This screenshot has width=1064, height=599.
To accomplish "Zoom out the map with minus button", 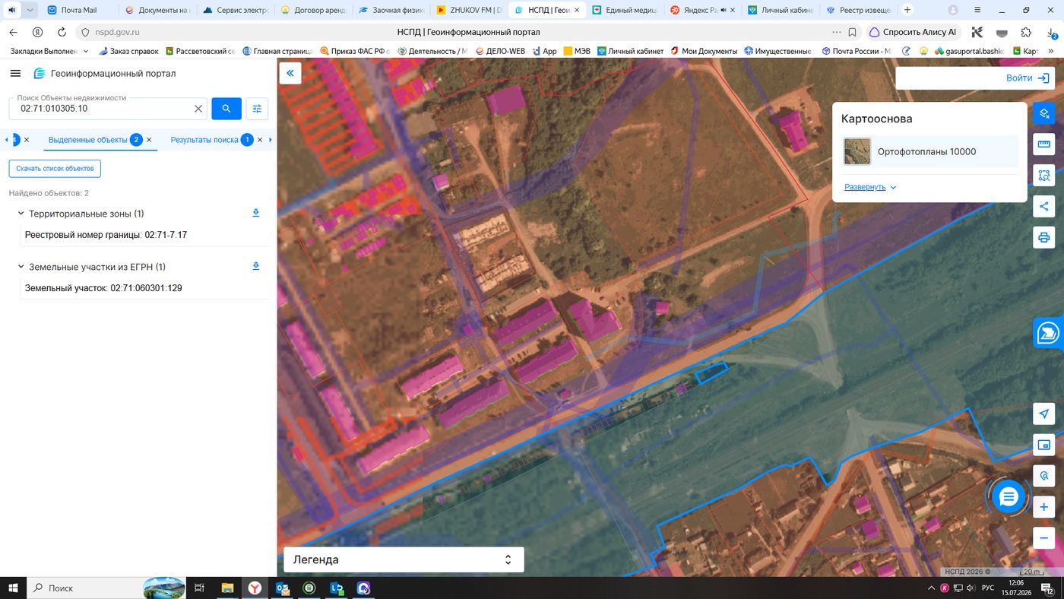I will [1044, 538].
